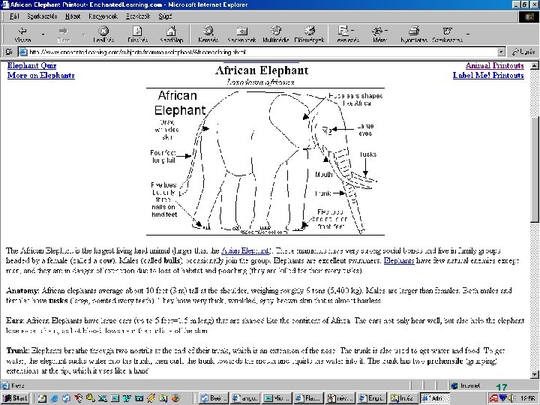The height and width of the screenshot is (405, 540).
Task: Switch to the 'Engli...' taskbar window
Action: [372, 398]
